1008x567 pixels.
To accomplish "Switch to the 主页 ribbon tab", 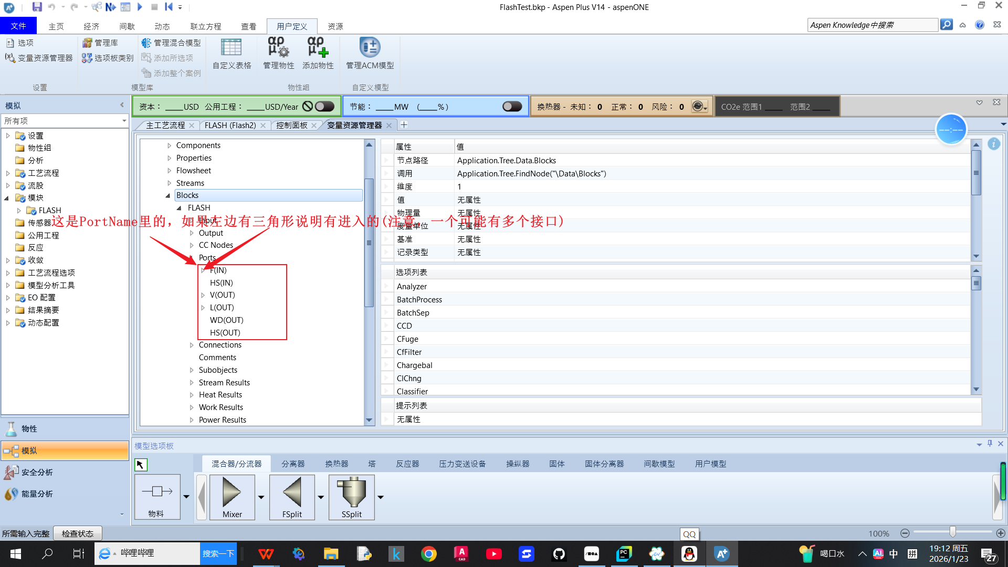I will click(56, 26).
